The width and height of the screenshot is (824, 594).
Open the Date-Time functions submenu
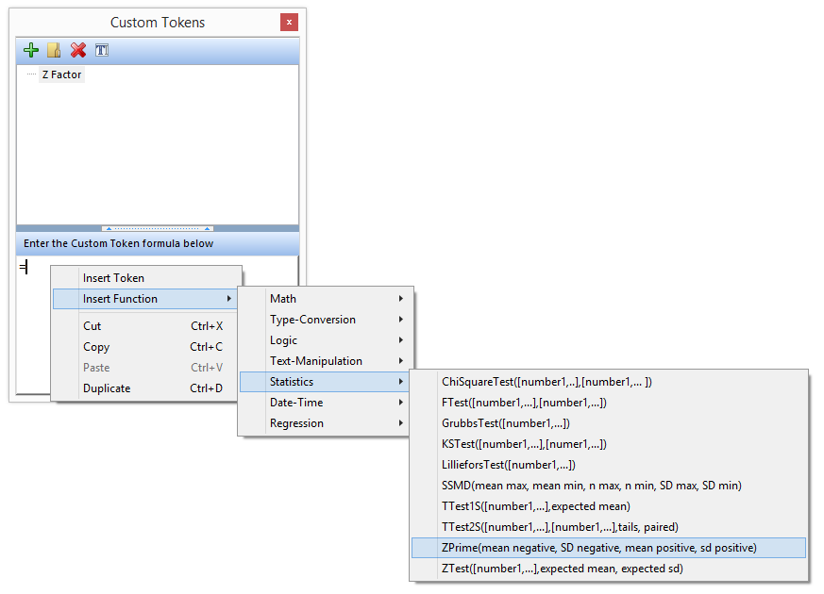pyautogui.click(x=296, y=403)
